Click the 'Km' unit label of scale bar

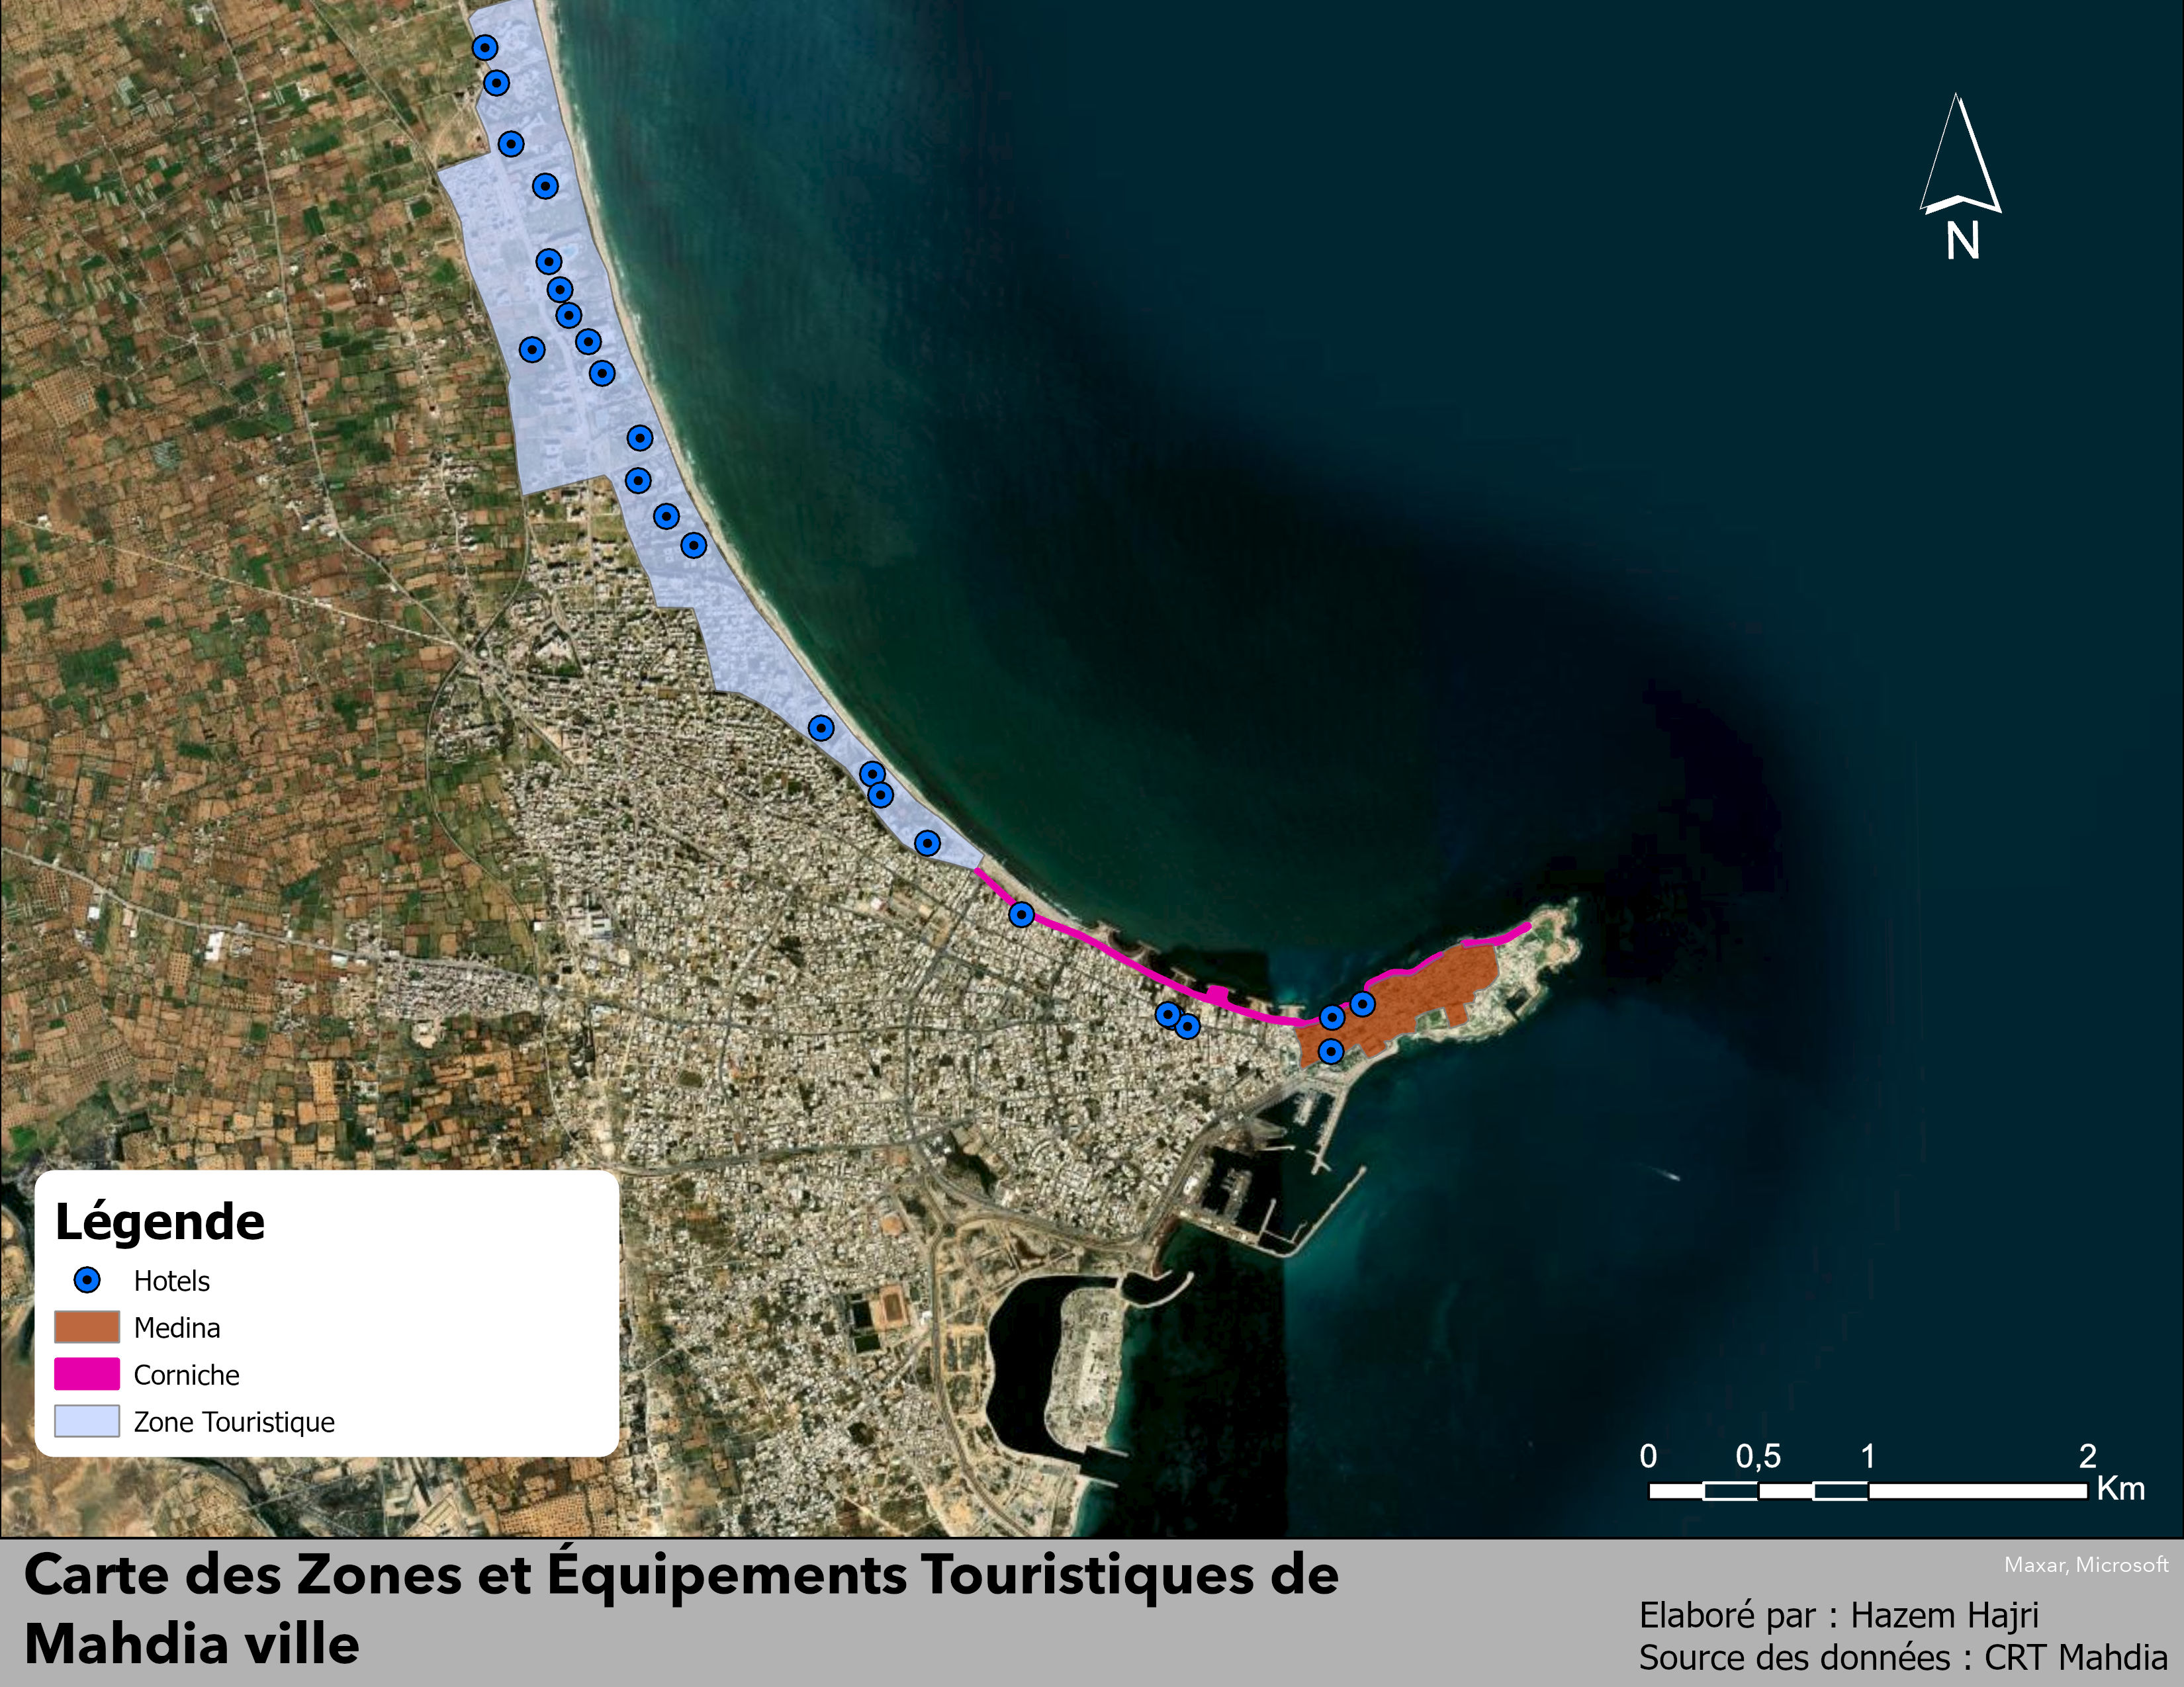(x=2121, y=1488)
